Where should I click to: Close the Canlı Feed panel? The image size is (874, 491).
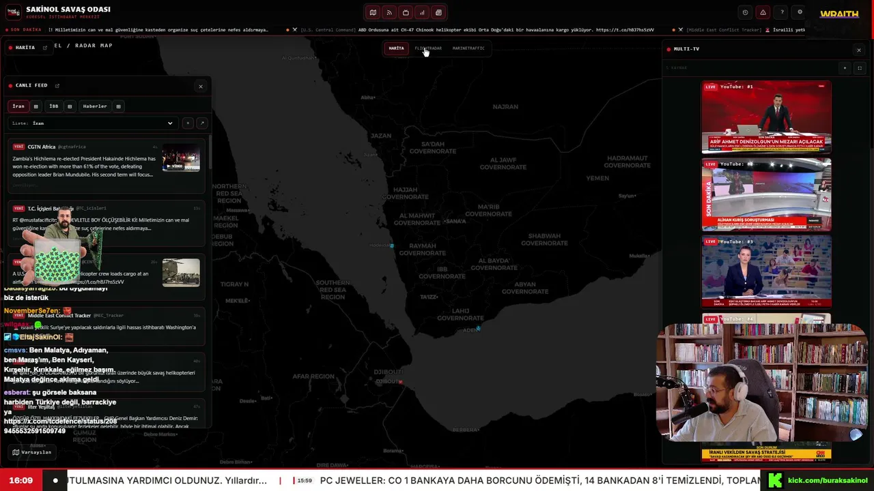click(x=201, y=87)
